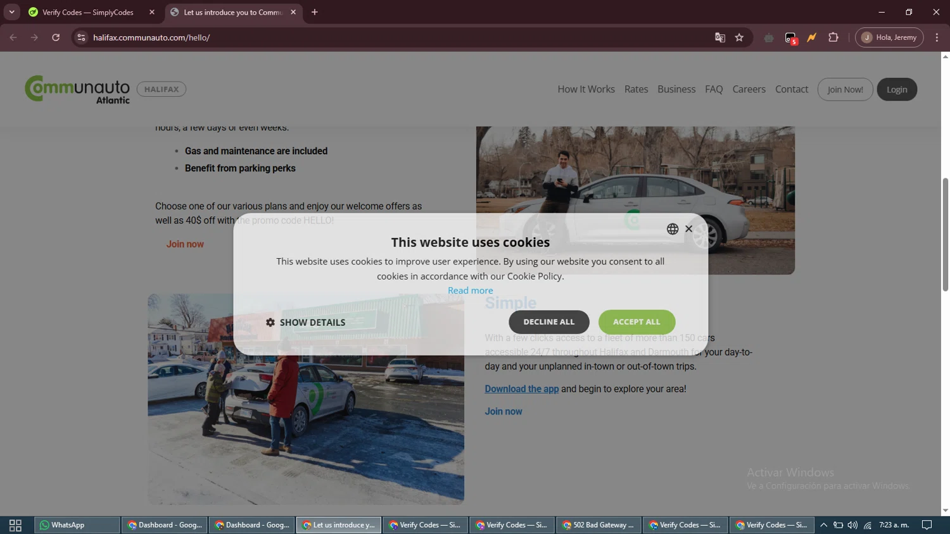Screen dimensions: 950x534
Task: Bookmark this page with the star icon
Action: 739,37
